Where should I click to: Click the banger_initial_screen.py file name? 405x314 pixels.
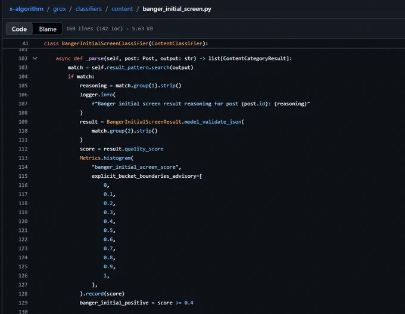[177, 9]
